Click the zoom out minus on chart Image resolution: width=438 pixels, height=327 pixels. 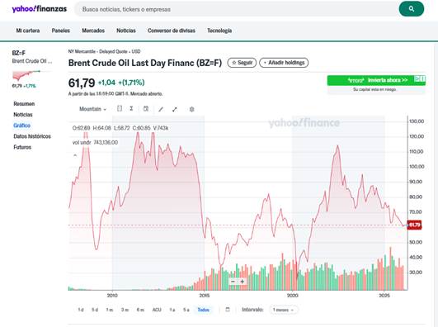[x=233, y=282]
